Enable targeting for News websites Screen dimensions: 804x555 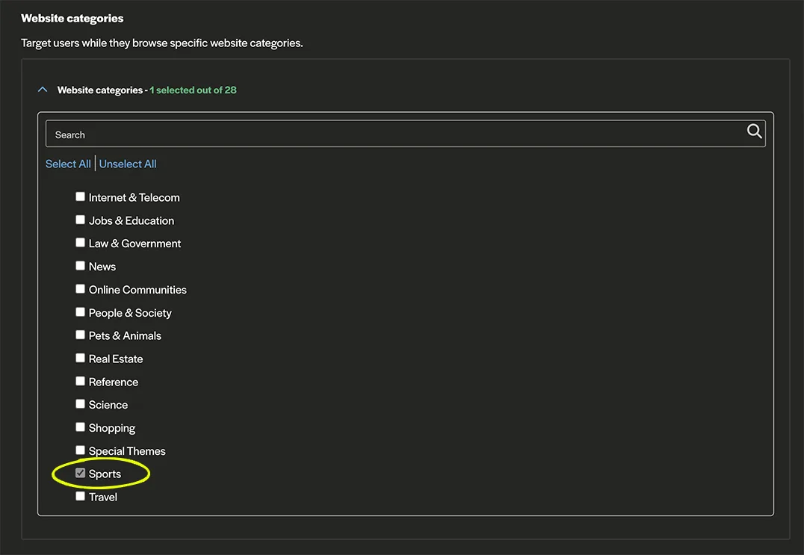80,265
